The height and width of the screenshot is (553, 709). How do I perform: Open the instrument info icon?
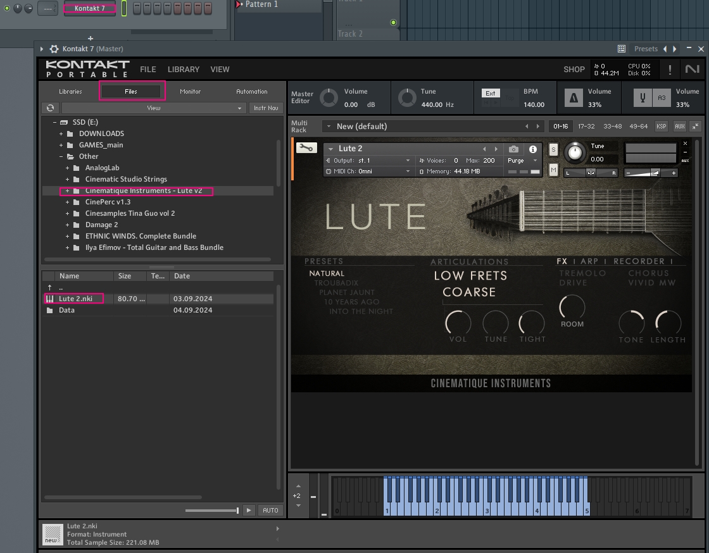tap(533, 149)
